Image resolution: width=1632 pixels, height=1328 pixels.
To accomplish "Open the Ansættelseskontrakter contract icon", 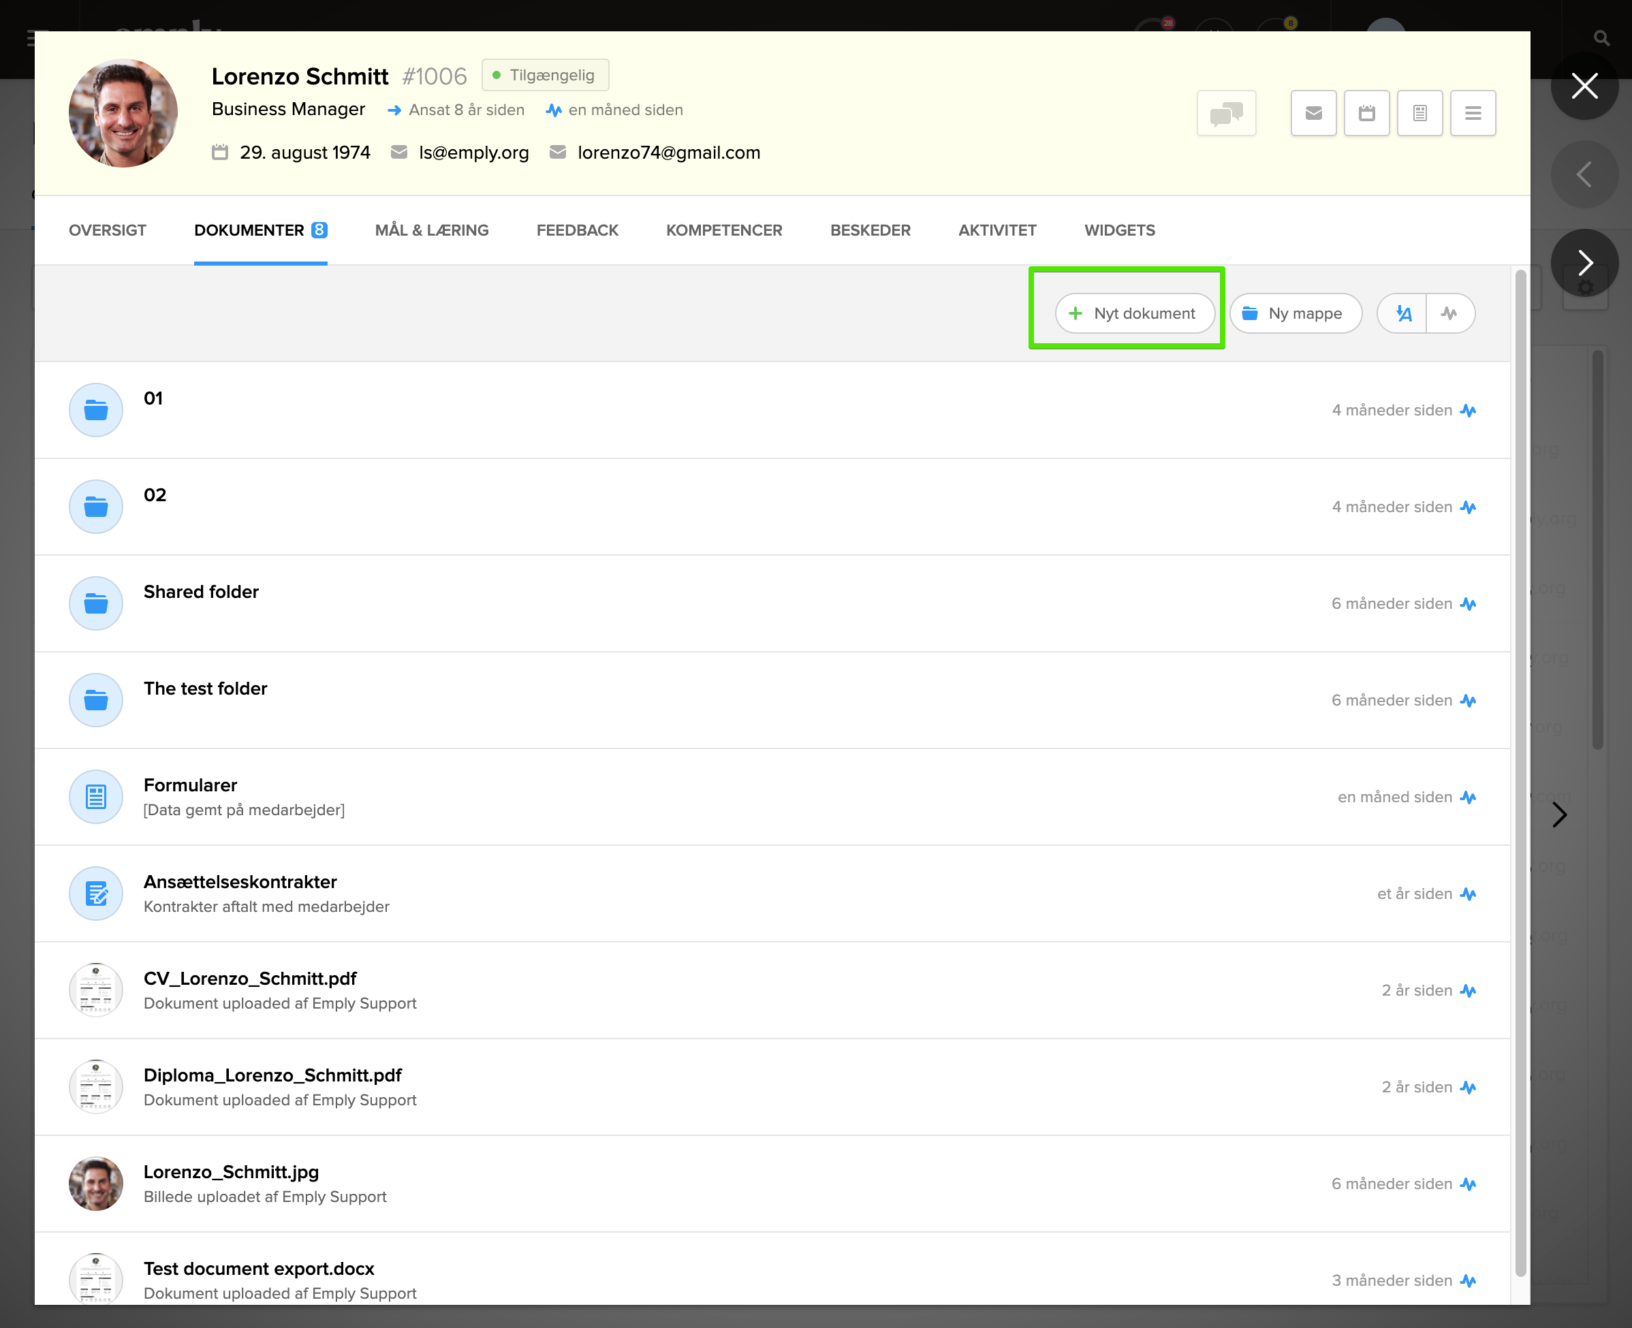I will click(x=95, y=894).
